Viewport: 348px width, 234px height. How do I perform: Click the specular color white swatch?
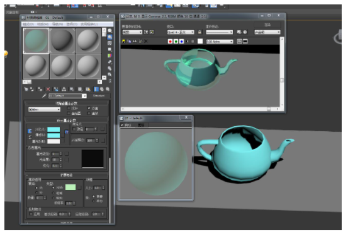click(53, 141)
